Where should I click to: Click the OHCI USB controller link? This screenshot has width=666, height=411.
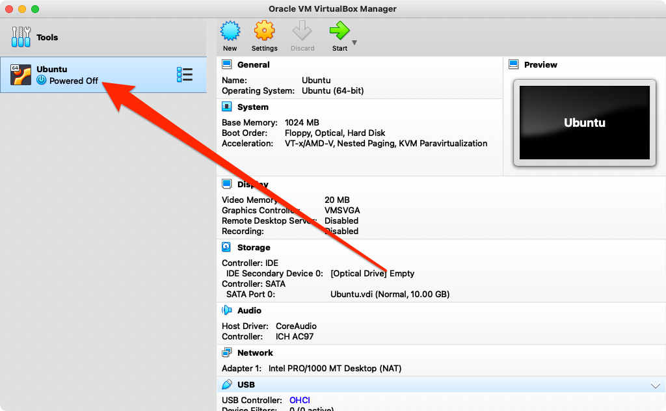pyautogui.click(x=300, y=400)
